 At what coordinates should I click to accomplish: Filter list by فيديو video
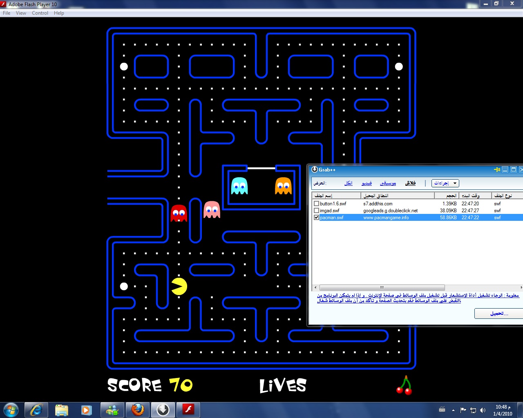click(367, 183)
